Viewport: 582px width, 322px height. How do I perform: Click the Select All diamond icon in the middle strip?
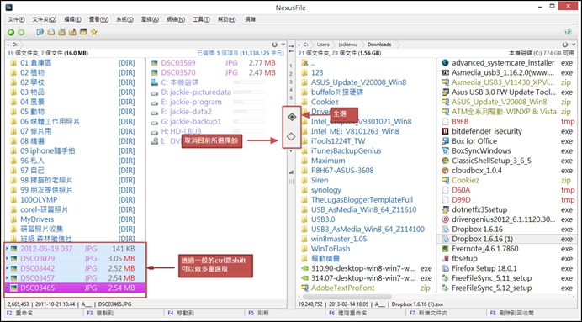pos(291,117)
